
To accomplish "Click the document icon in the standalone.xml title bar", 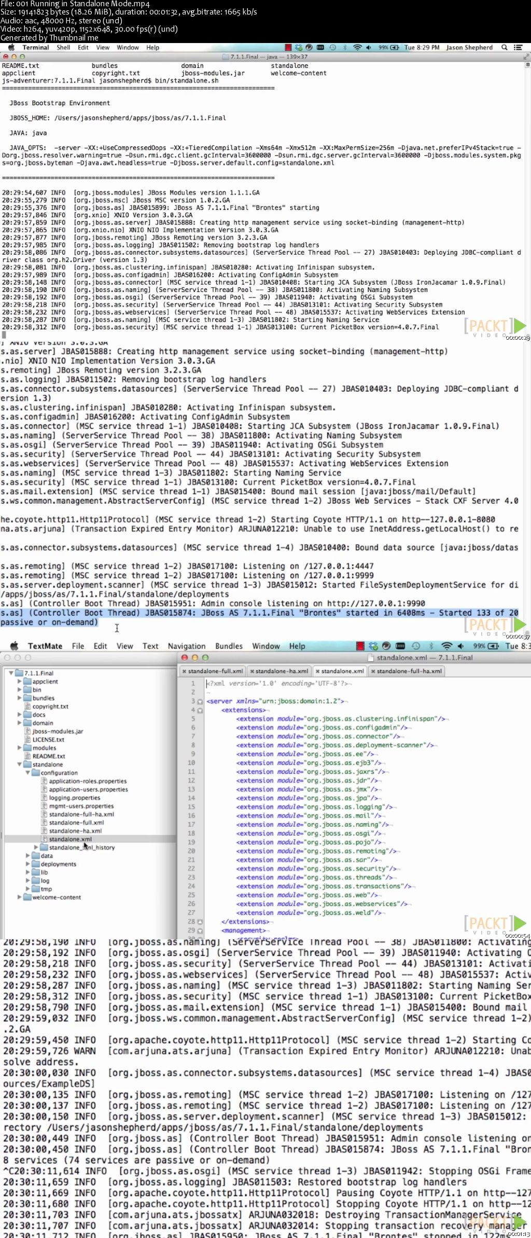I will (371, 658).
